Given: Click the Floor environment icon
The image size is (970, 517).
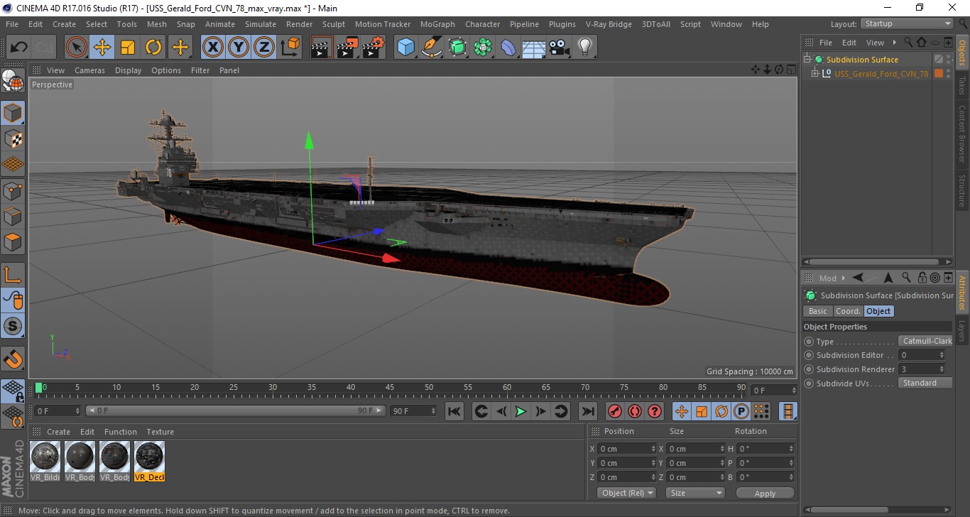Looking at the screenshot, I should [534, 48].
